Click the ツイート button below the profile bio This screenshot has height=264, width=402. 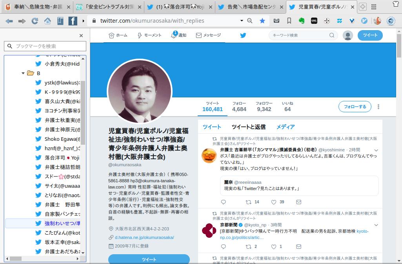pos(149,259)
